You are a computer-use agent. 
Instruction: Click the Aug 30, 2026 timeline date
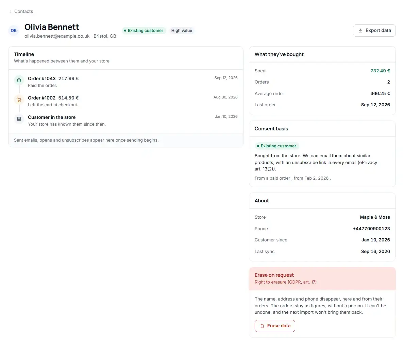pyautogui.click(x=225, y=97)
